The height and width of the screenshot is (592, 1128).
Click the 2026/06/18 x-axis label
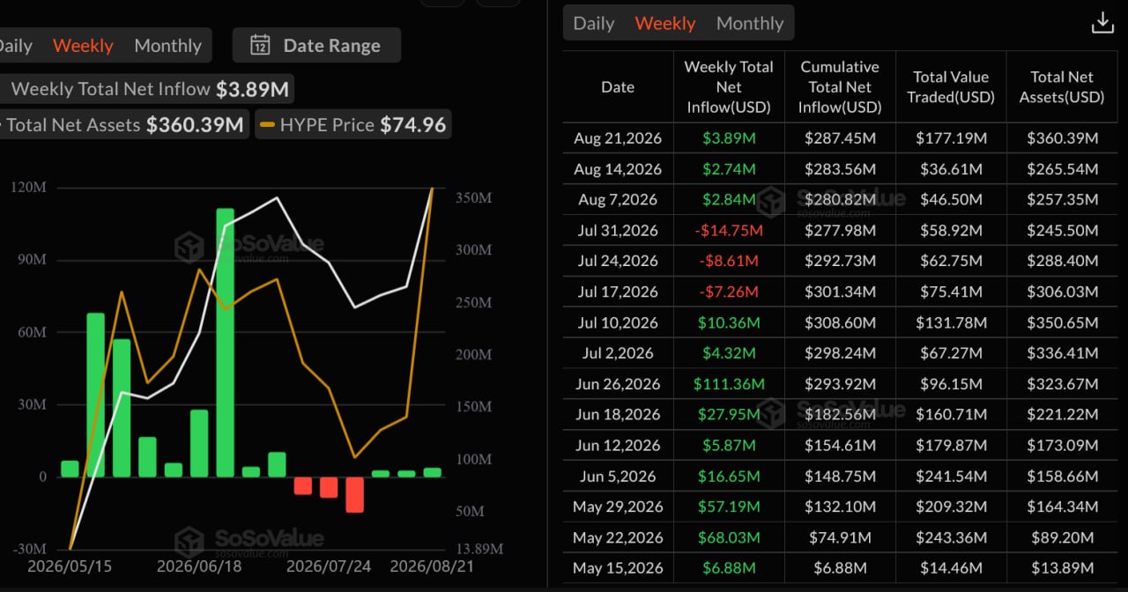click(198, 566)
